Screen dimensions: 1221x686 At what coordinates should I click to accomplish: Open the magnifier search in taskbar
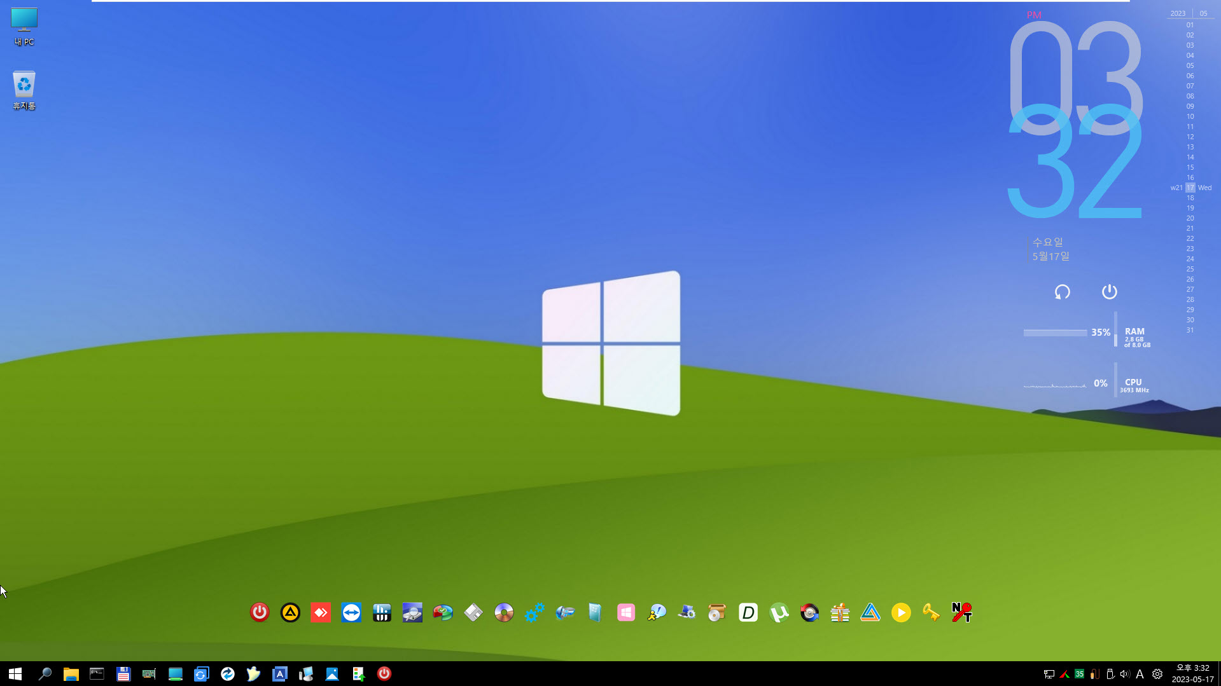[45, 674]
